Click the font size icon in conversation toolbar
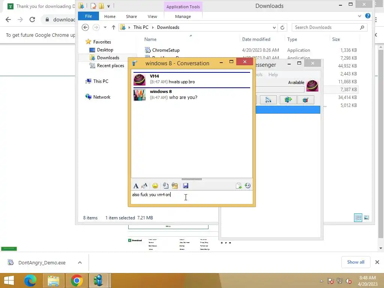Screen dimensions: 384x288 (144, 186)
